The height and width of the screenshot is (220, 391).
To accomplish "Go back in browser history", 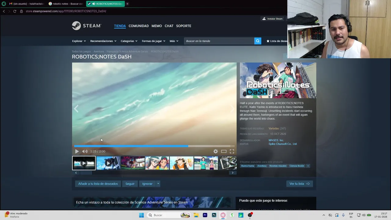I will tap(4, 11).
